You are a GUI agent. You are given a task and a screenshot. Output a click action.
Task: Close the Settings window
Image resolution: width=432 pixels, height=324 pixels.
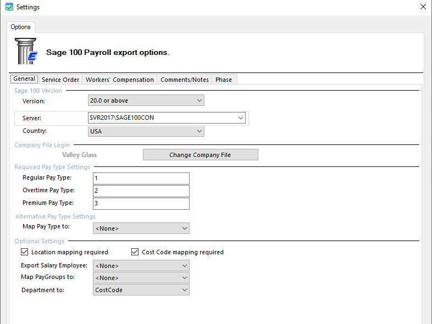coord(423,7)
